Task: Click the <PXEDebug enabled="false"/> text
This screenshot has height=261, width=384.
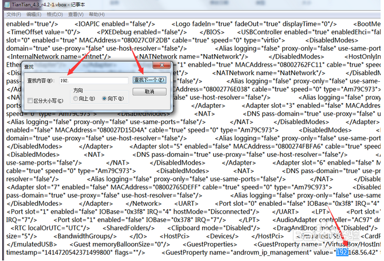Action: point(142,32)
